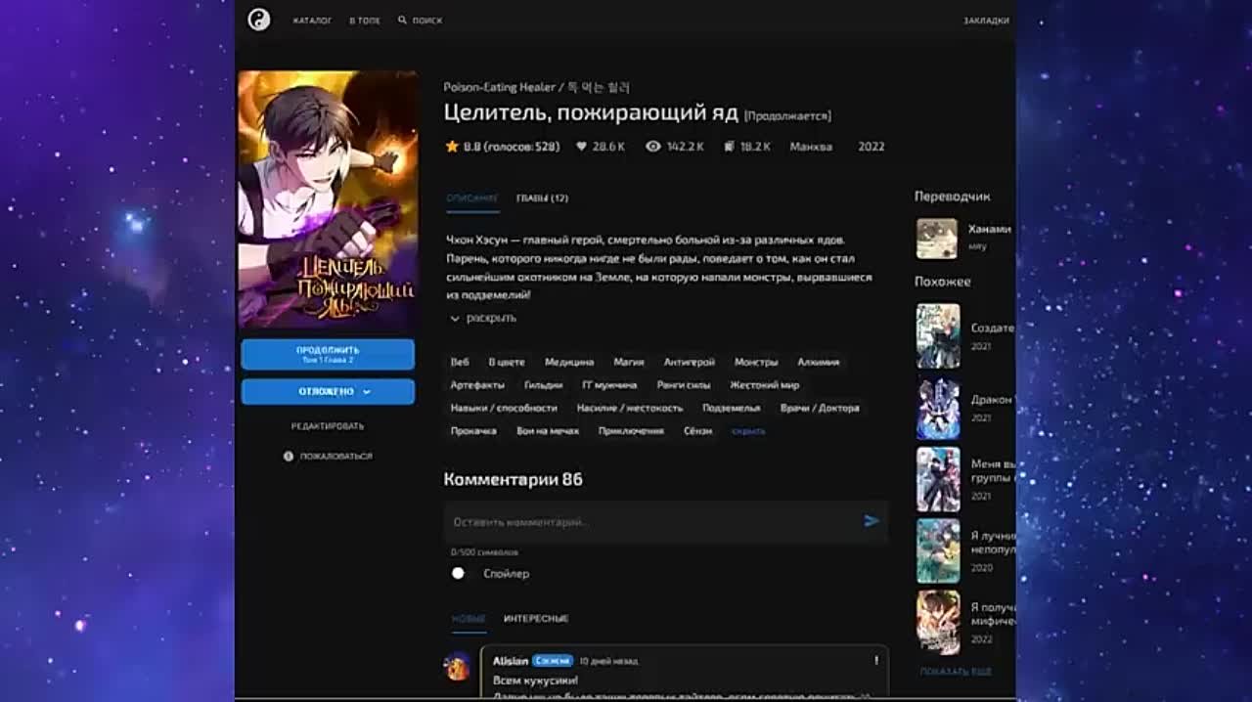The height and width of the screenshot is (702, 1252).
Task: Click the Подземелья tag
Action: coord(732,408)
